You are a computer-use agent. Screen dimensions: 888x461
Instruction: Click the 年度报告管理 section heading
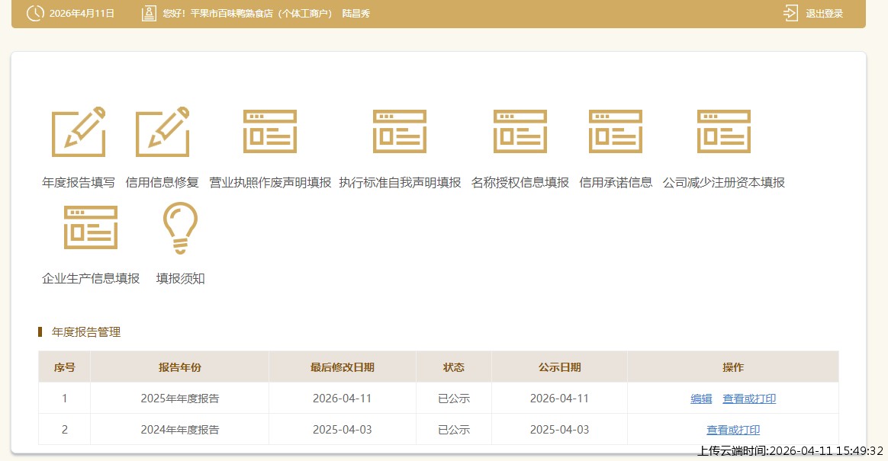coord(86,332)
